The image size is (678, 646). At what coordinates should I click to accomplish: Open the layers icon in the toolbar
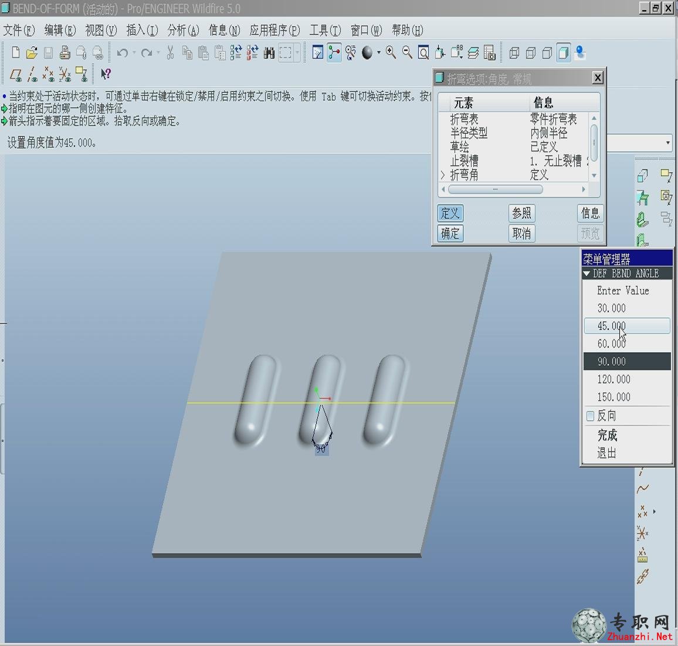[473, 53]
